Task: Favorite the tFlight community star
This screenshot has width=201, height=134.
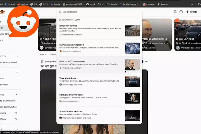Action: pos(16,119)
